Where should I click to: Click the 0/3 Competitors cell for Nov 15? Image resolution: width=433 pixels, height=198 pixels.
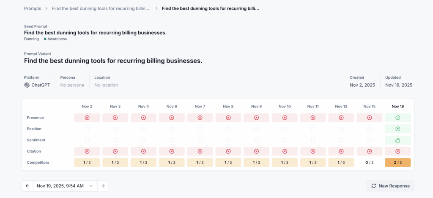(x=369, y=162)
